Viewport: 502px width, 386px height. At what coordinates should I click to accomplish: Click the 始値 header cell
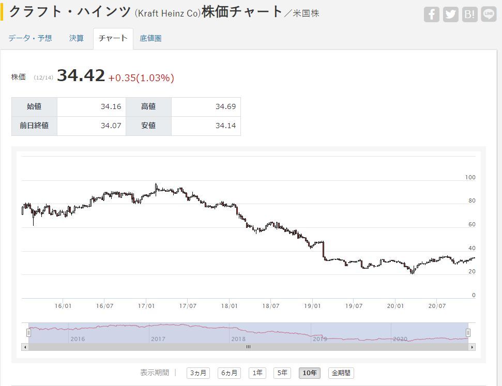coord(34,106)
